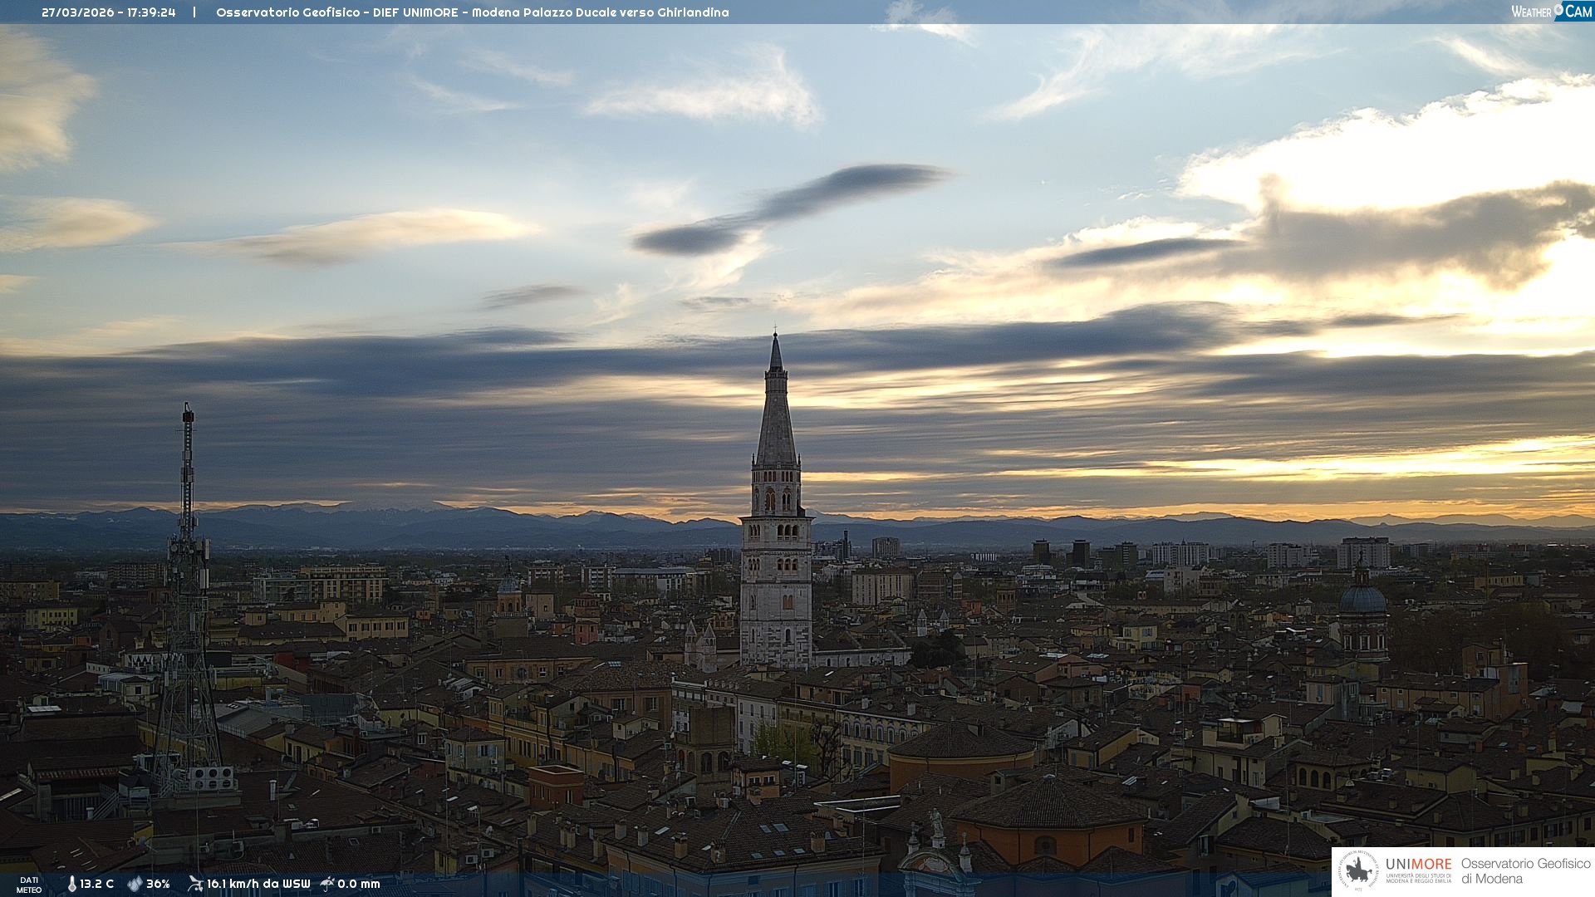1595x897 pixels.
Task: Click the Osservatorio Geofisico DIEF UNIMORE title text
Action: (472, 12)
